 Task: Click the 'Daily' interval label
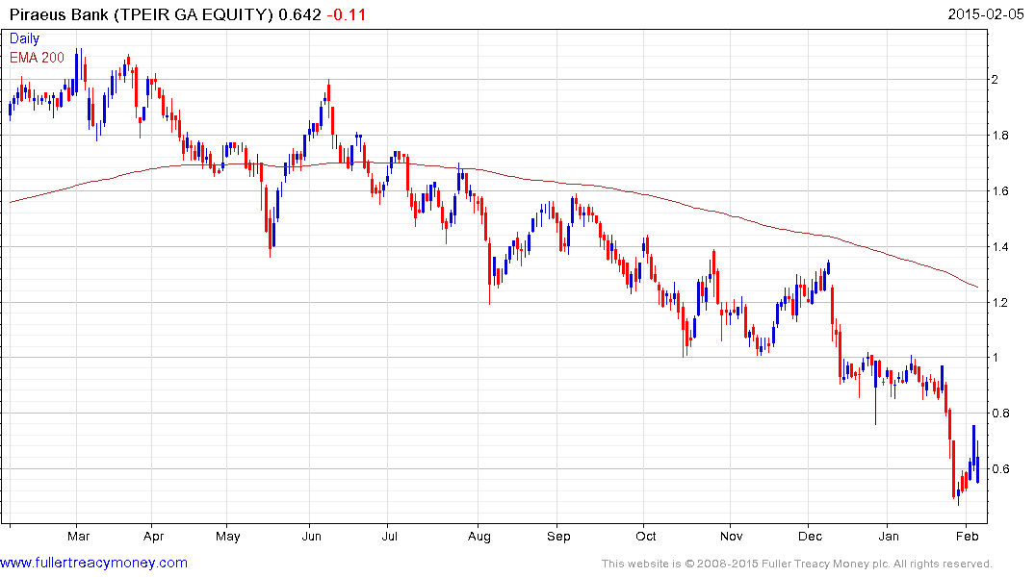(24, 38)
